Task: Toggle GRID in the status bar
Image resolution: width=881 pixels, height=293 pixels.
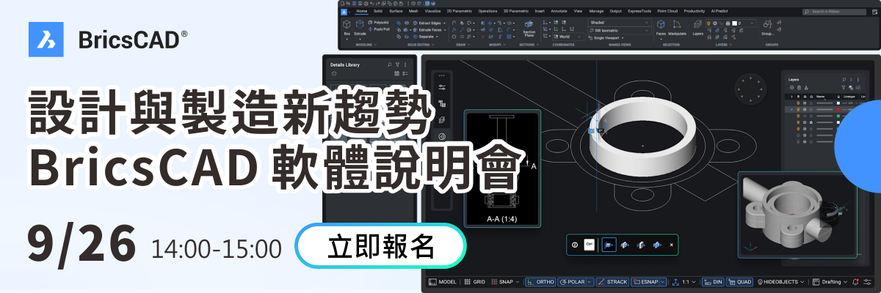Action: click(475, 282)
